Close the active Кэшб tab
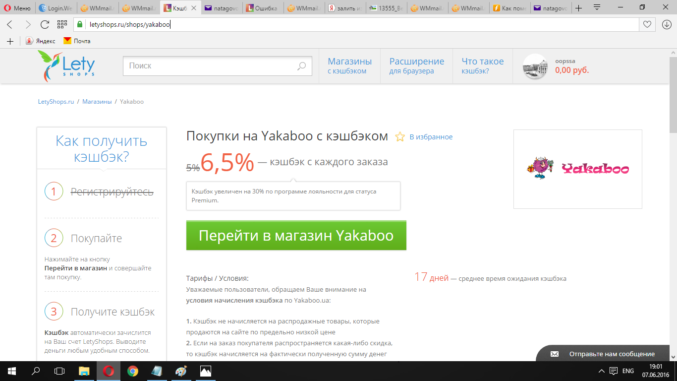This screenshot has height=381, width=677. 194,8
